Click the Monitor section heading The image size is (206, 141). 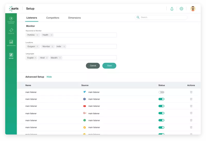[x=30, y=26]
